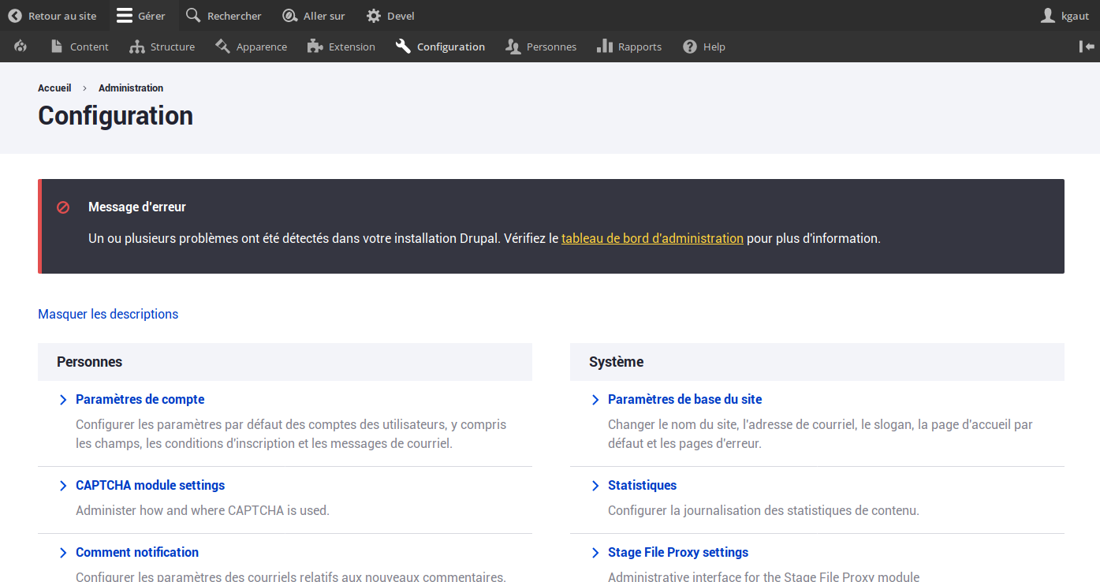The width and height of the screenshot is (1100, 582).
Task: Click the chevron beside Statistiques
Action: pyautogui.click(x=595, y=486)
